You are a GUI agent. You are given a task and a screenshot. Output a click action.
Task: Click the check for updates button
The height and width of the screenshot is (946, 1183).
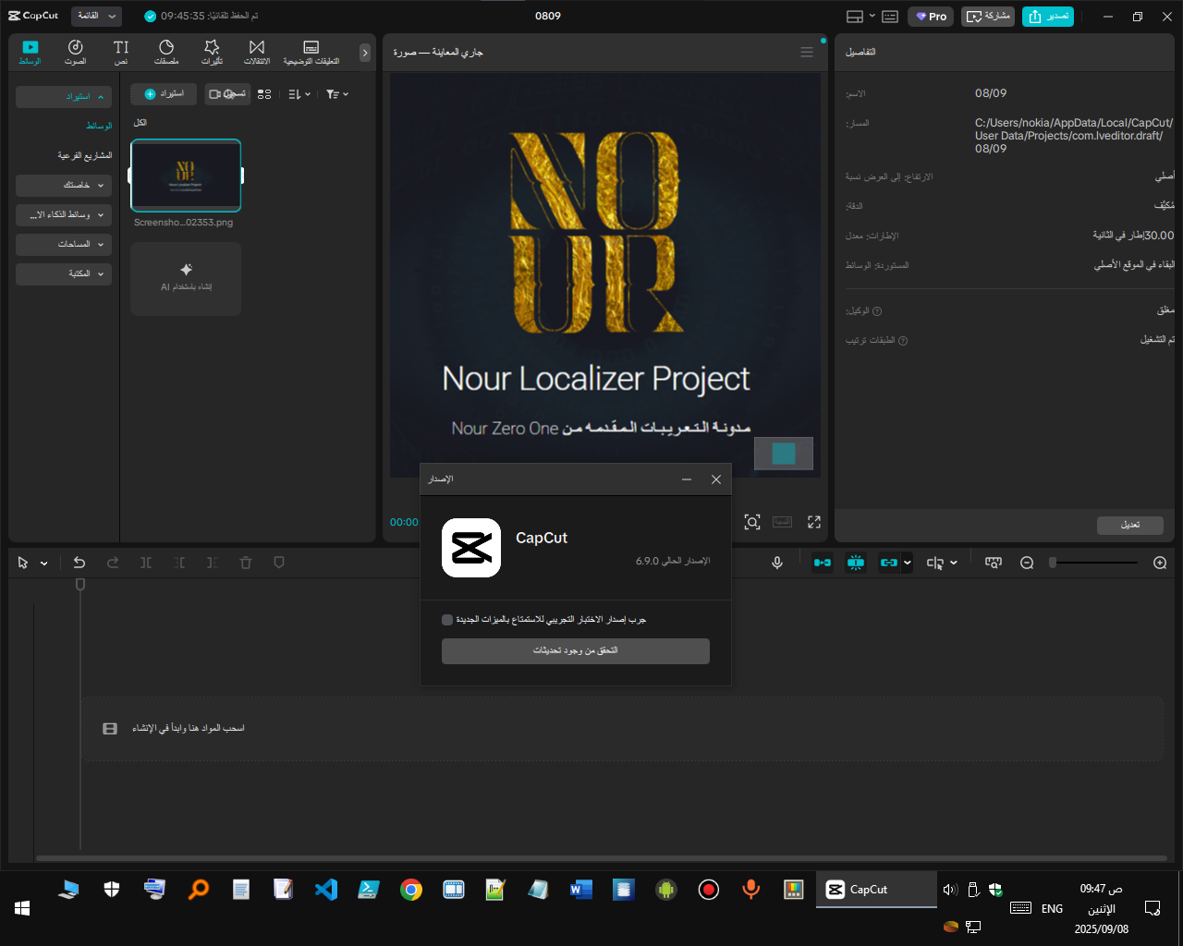click(575, 651)
